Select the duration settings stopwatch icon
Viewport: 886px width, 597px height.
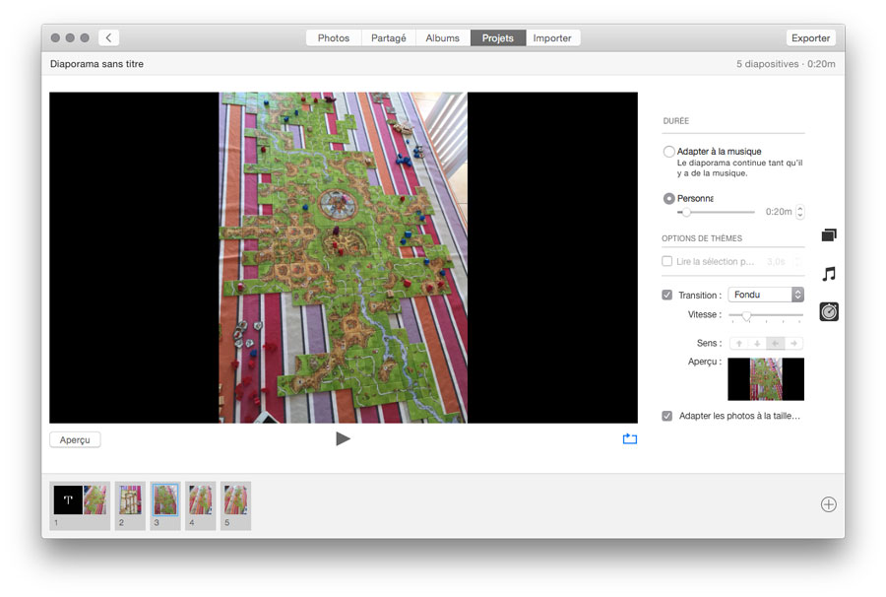(x=829, y=311)
